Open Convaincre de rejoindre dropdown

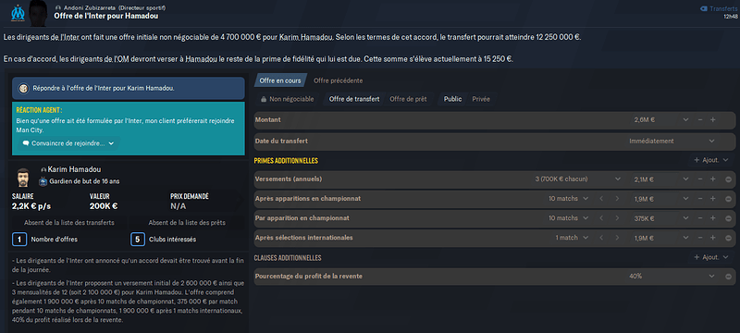[x=68, y=143]
